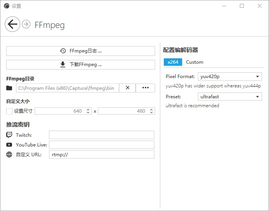Click the Captura app icon in title bar
The height and width of the screenshot is (211, 269).
pos(7,6)
